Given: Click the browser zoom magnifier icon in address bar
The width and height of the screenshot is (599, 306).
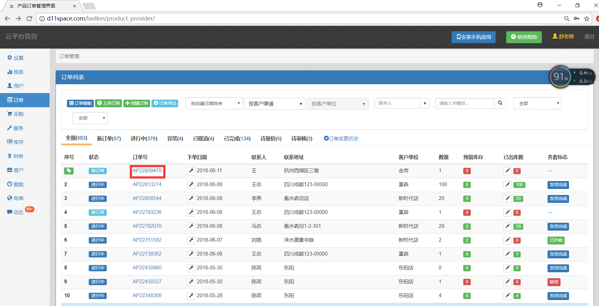Looking at the screenshot, I should (567, 19).
